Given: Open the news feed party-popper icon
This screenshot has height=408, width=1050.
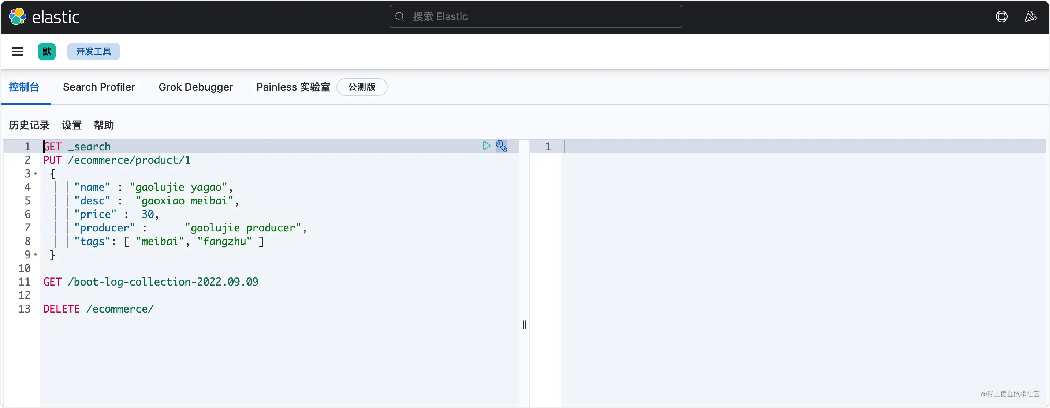Looking at the screenshot, I should tap(1031, 16).
